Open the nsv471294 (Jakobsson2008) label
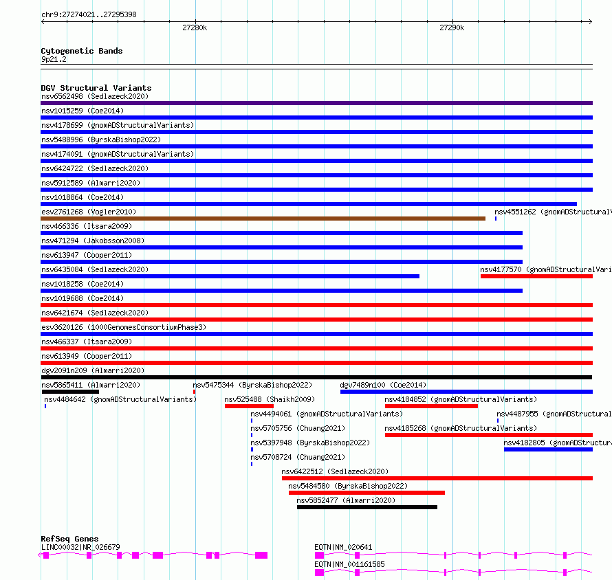 click(93, 241)
